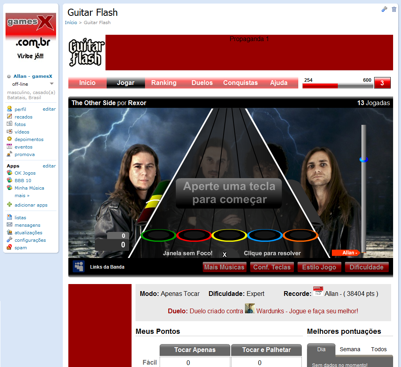This screenshot has height=367, width=401.
Task: Click the listas document icon
Action: click(x=9, y=217)
